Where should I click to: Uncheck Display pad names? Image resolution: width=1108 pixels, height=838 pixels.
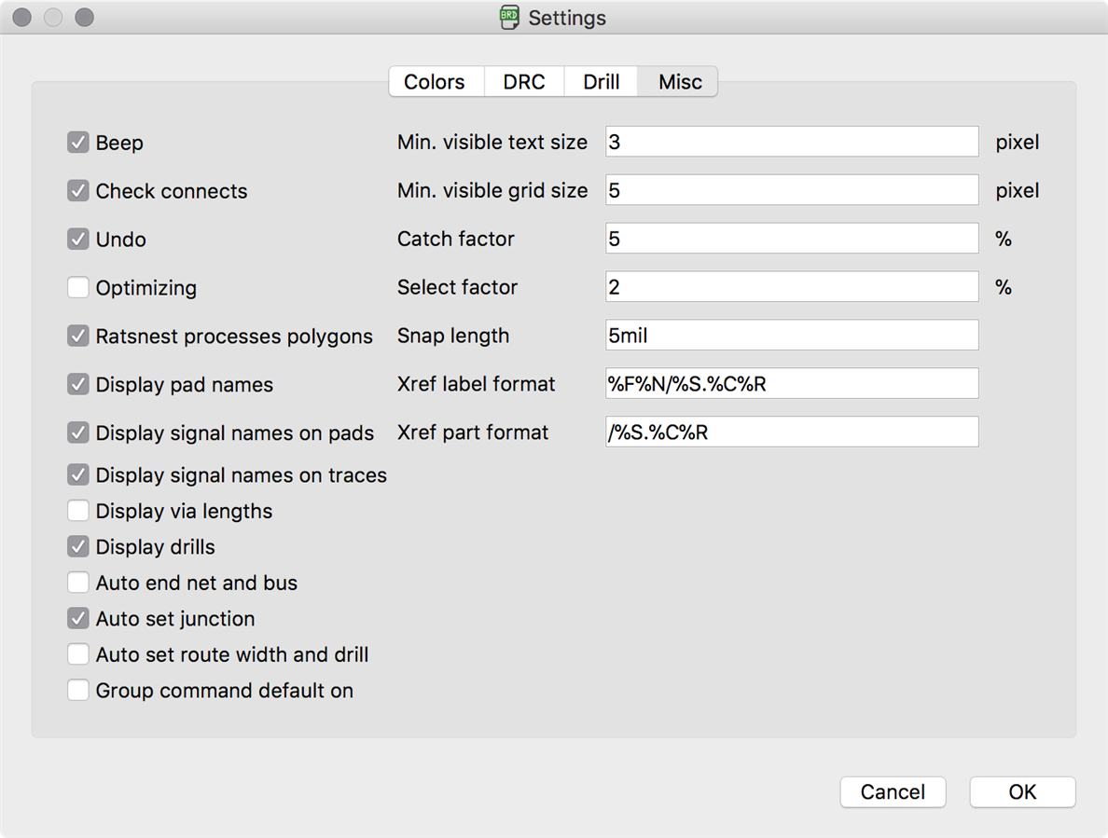pyautogui.click(x=78, y=385)
